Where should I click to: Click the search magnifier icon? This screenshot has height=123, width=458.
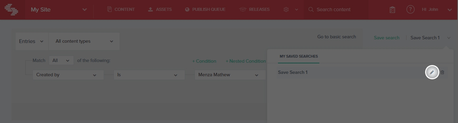[311, 9]
